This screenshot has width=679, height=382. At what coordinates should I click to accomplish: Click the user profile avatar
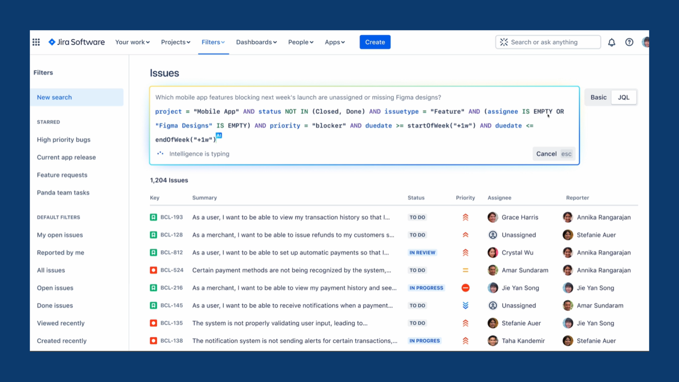tap(645, 42)
